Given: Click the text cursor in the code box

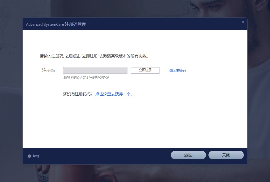Looking at the screenshot, I should click(x=64, y=70).
